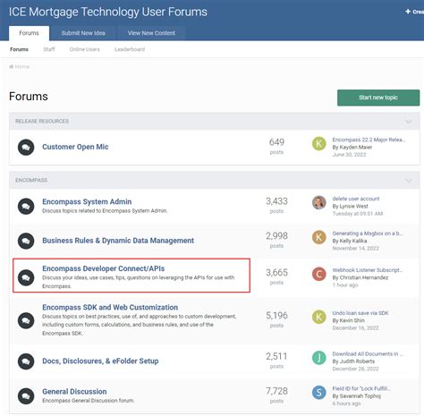This screenshot has height=416, width=424.
Task: Click the Home breadcrumb icon
Action: 12,66
